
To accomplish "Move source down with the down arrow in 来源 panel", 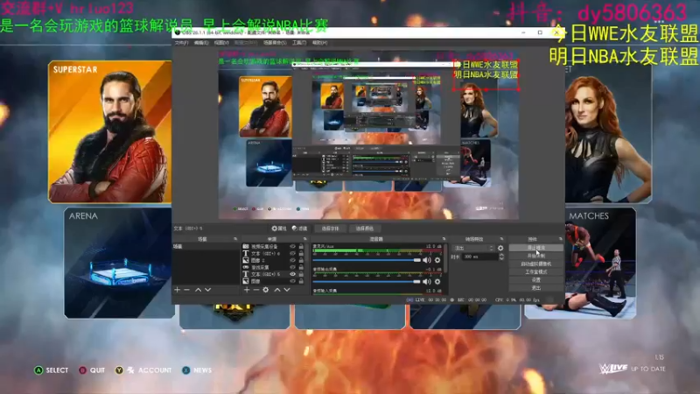I will pos(287,290).
